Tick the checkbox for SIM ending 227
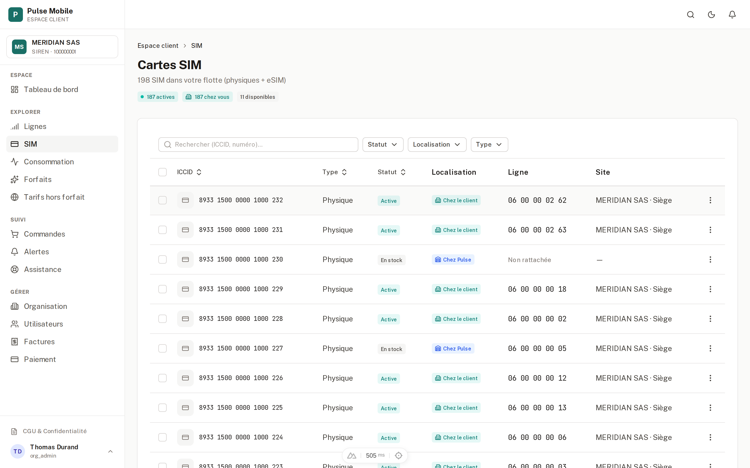Image resolution: width=750 pixels, height=468 pixels. tap(162, 348)
